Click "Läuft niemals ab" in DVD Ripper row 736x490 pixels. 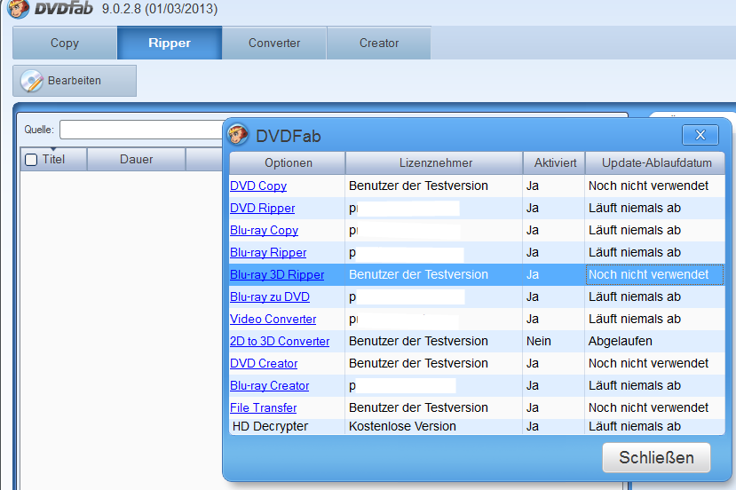pos(635,208)
